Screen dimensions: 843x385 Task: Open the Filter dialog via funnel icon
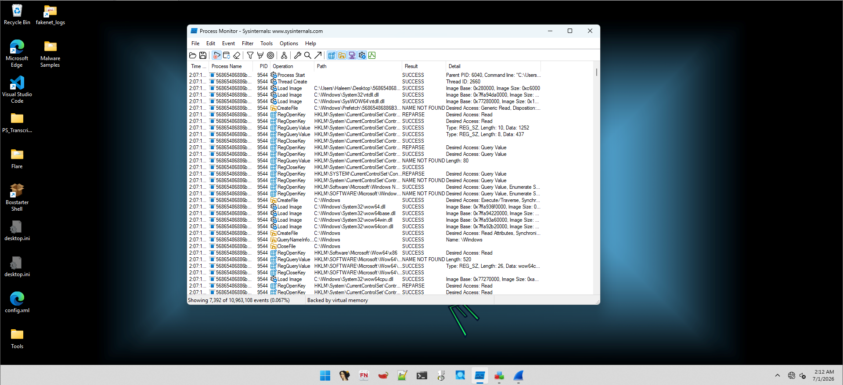tap(250, 55)
